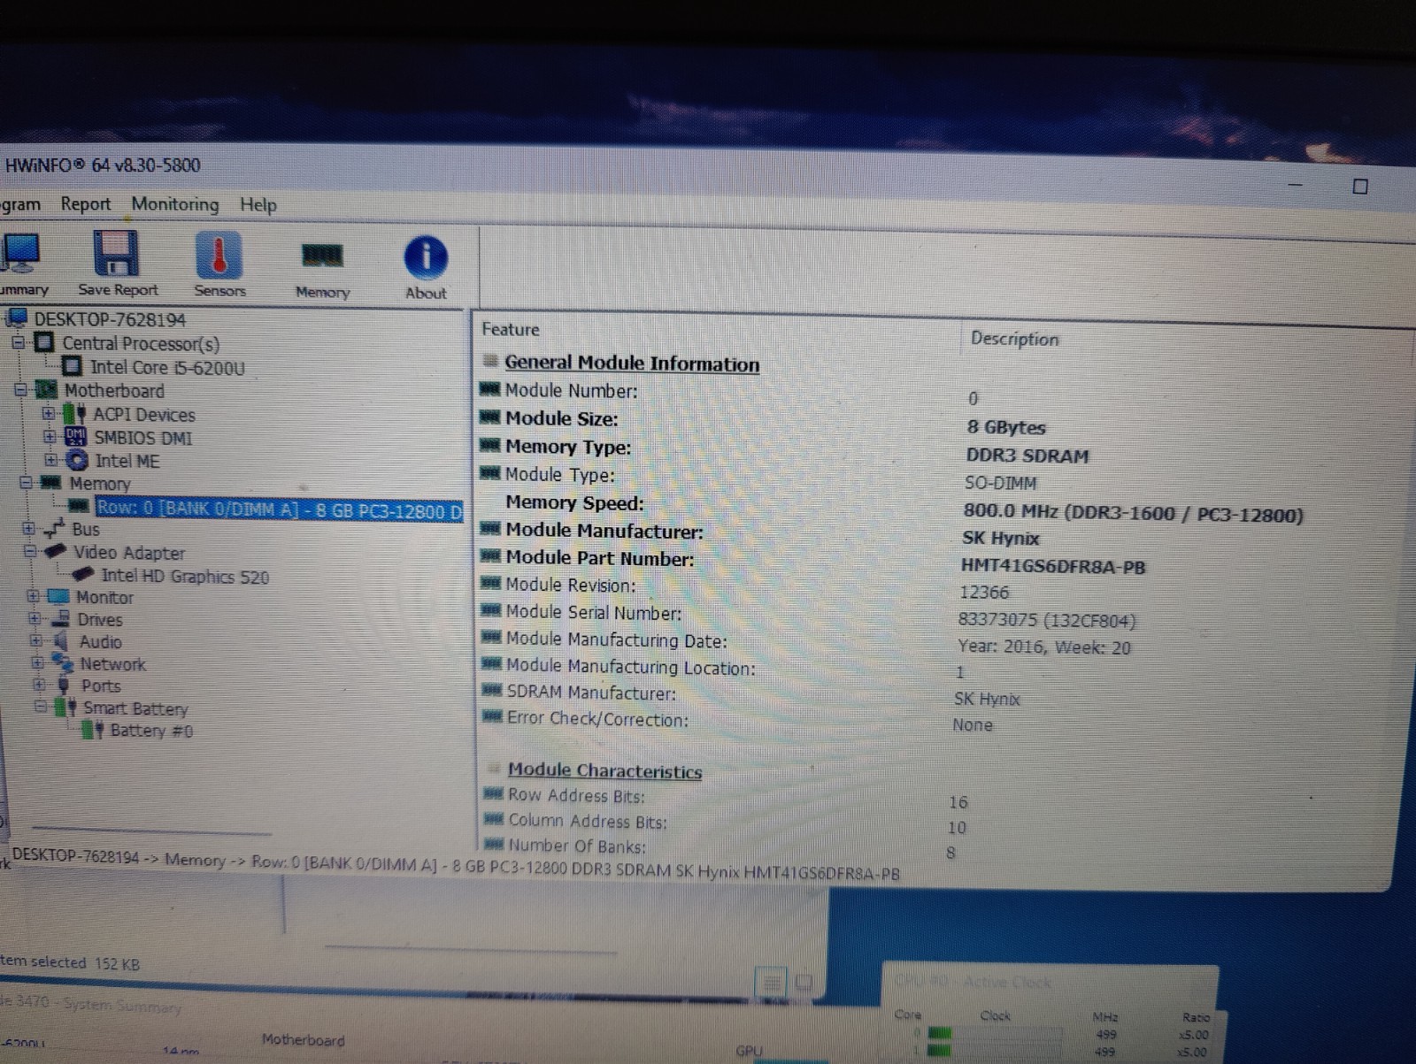
Task: Click the Smart Battery icon
Action: (65, 708)
